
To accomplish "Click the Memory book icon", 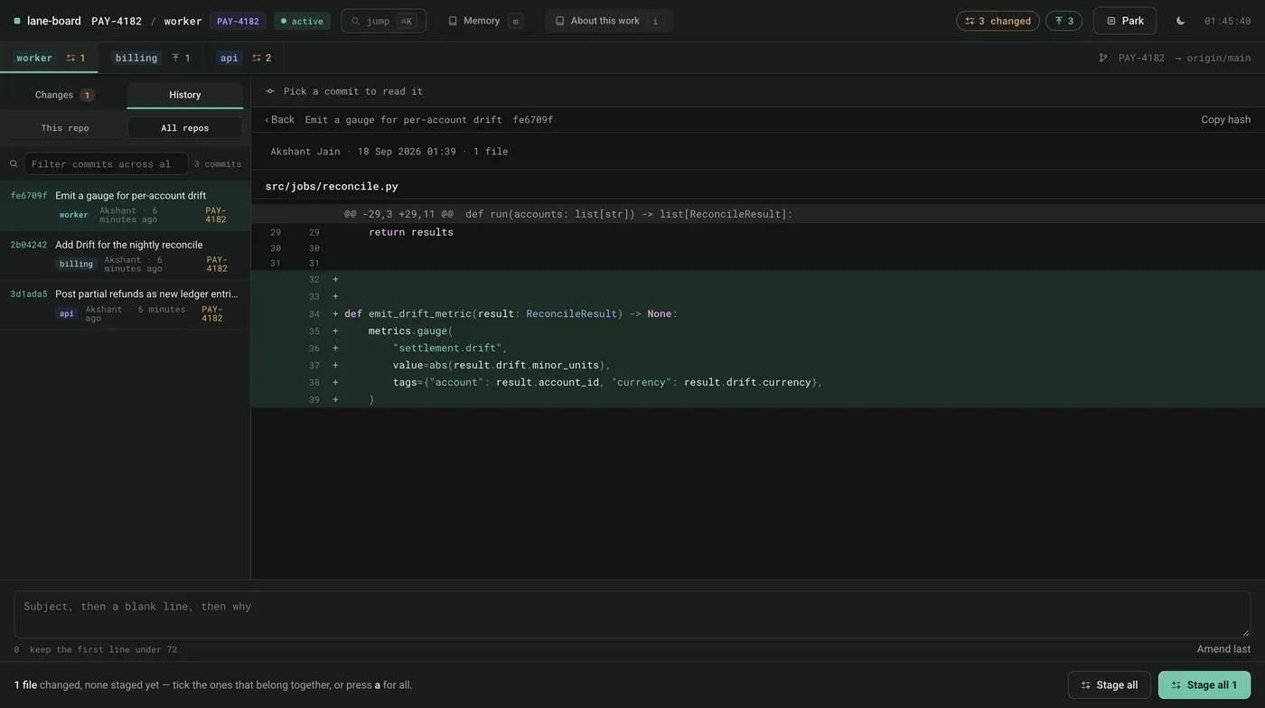I will 453,21.
